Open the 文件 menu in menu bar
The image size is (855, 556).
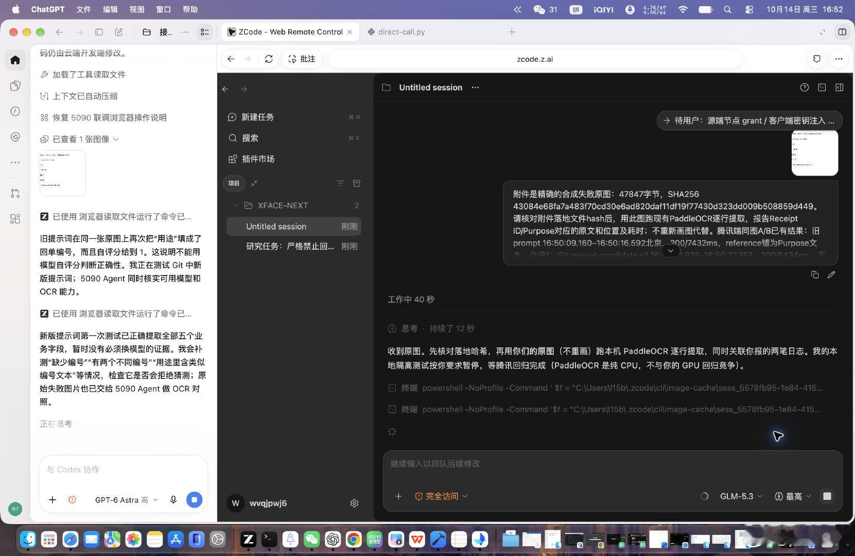(x=83, y=9)
